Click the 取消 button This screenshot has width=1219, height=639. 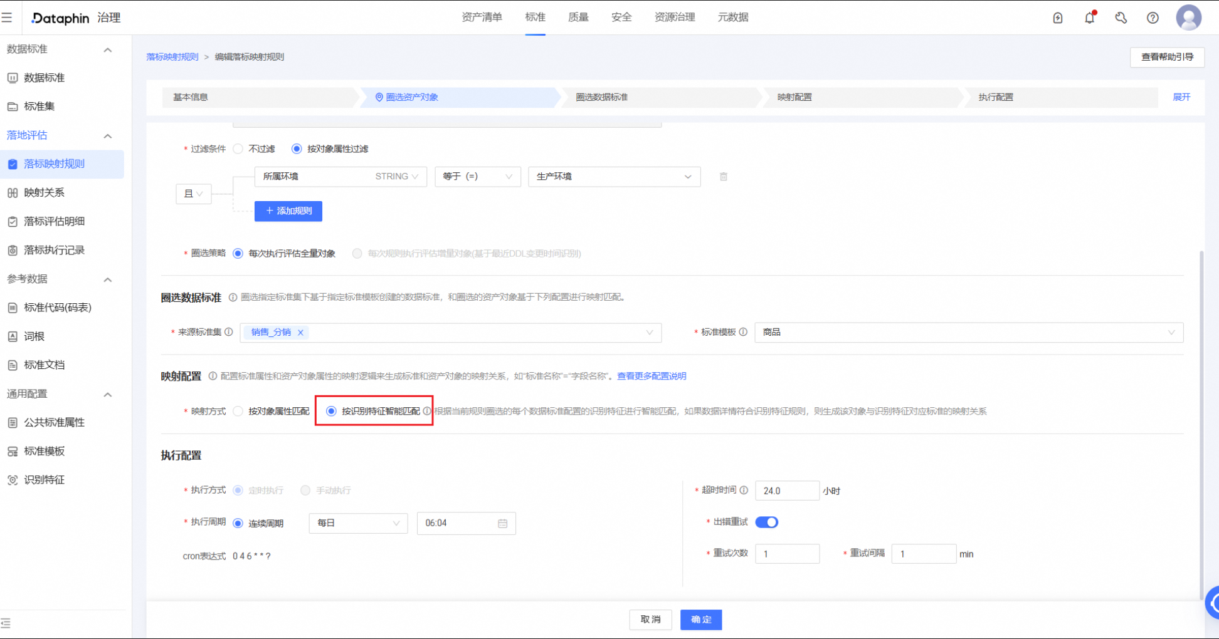tap(650, 620)
